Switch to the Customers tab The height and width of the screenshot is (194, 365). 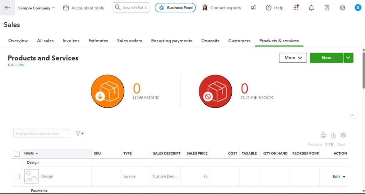point(239,41)
